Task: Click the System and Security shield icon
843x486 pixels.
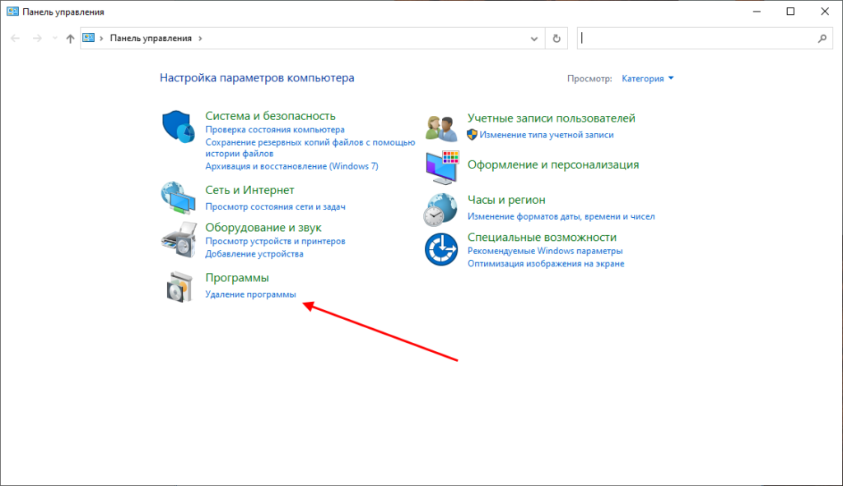Action: tap(178, 126)
